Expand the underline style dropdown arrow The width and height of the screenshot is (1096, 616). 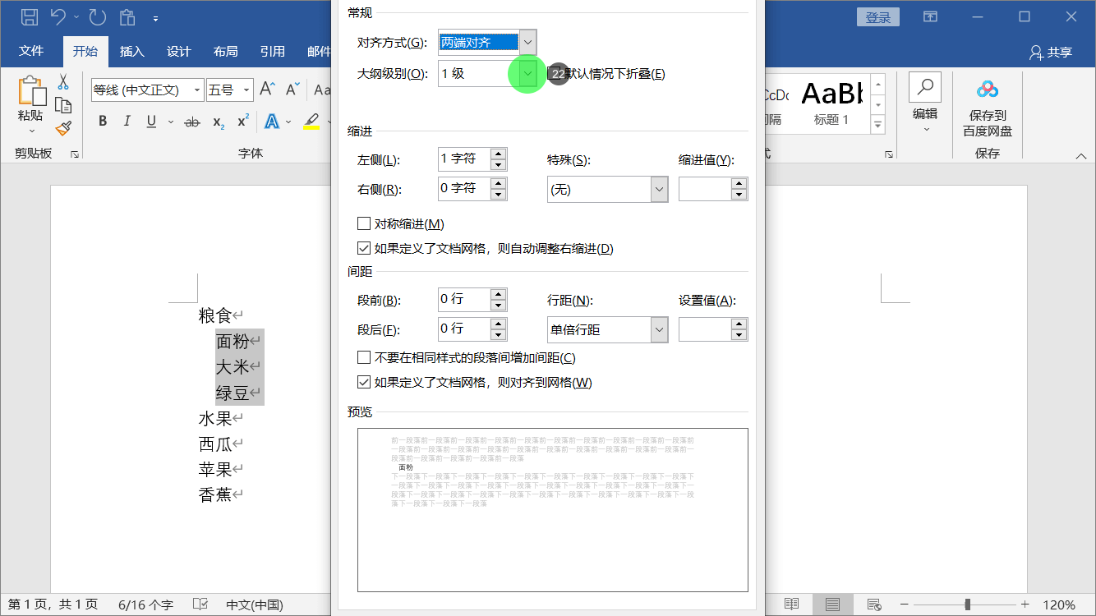(x=170, y=122)
